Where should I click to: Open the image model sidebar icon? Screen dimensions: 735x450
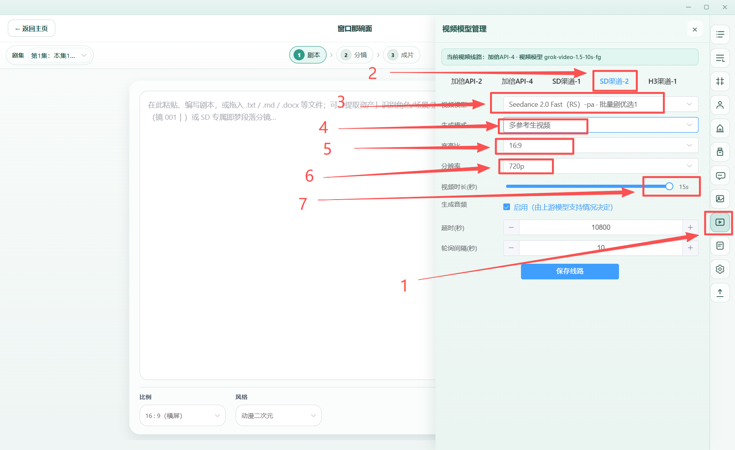[720, 199]
